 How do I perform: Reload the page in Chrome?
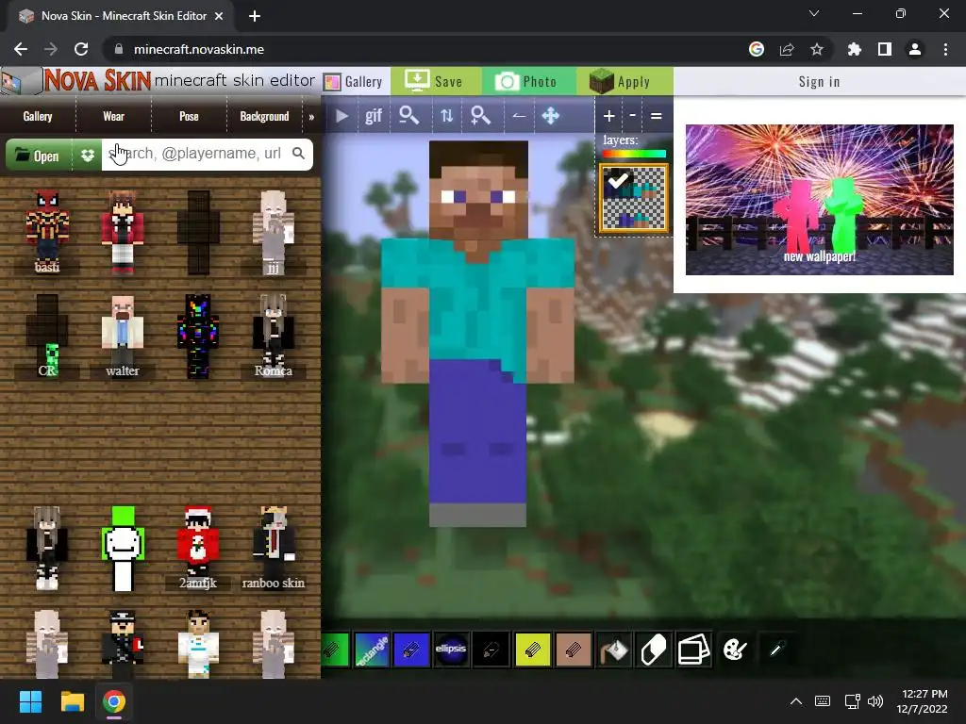pyautogui.click(x=81, y=49)
